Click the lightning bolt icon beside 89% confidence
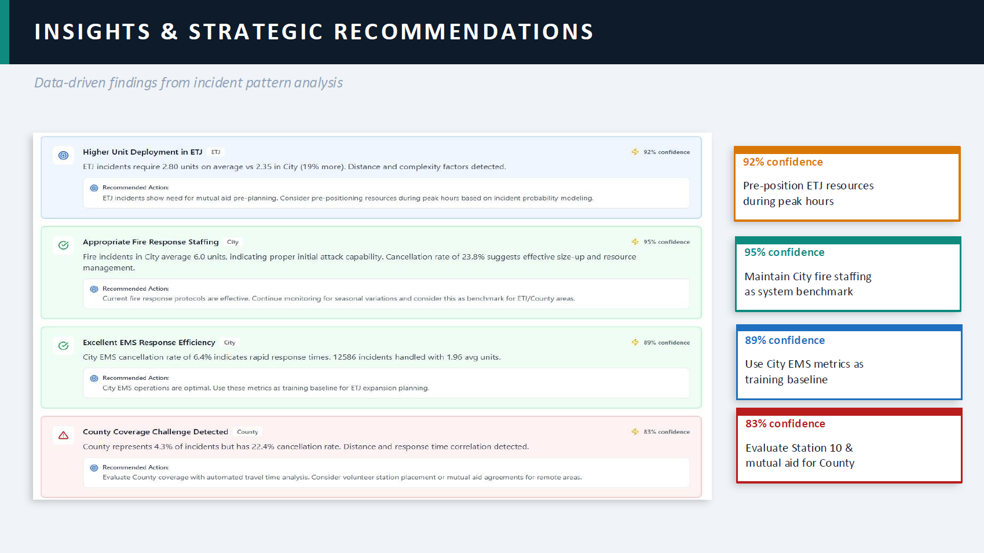Image resolution: width=984 pixels, height=553 pixels. 635,342
